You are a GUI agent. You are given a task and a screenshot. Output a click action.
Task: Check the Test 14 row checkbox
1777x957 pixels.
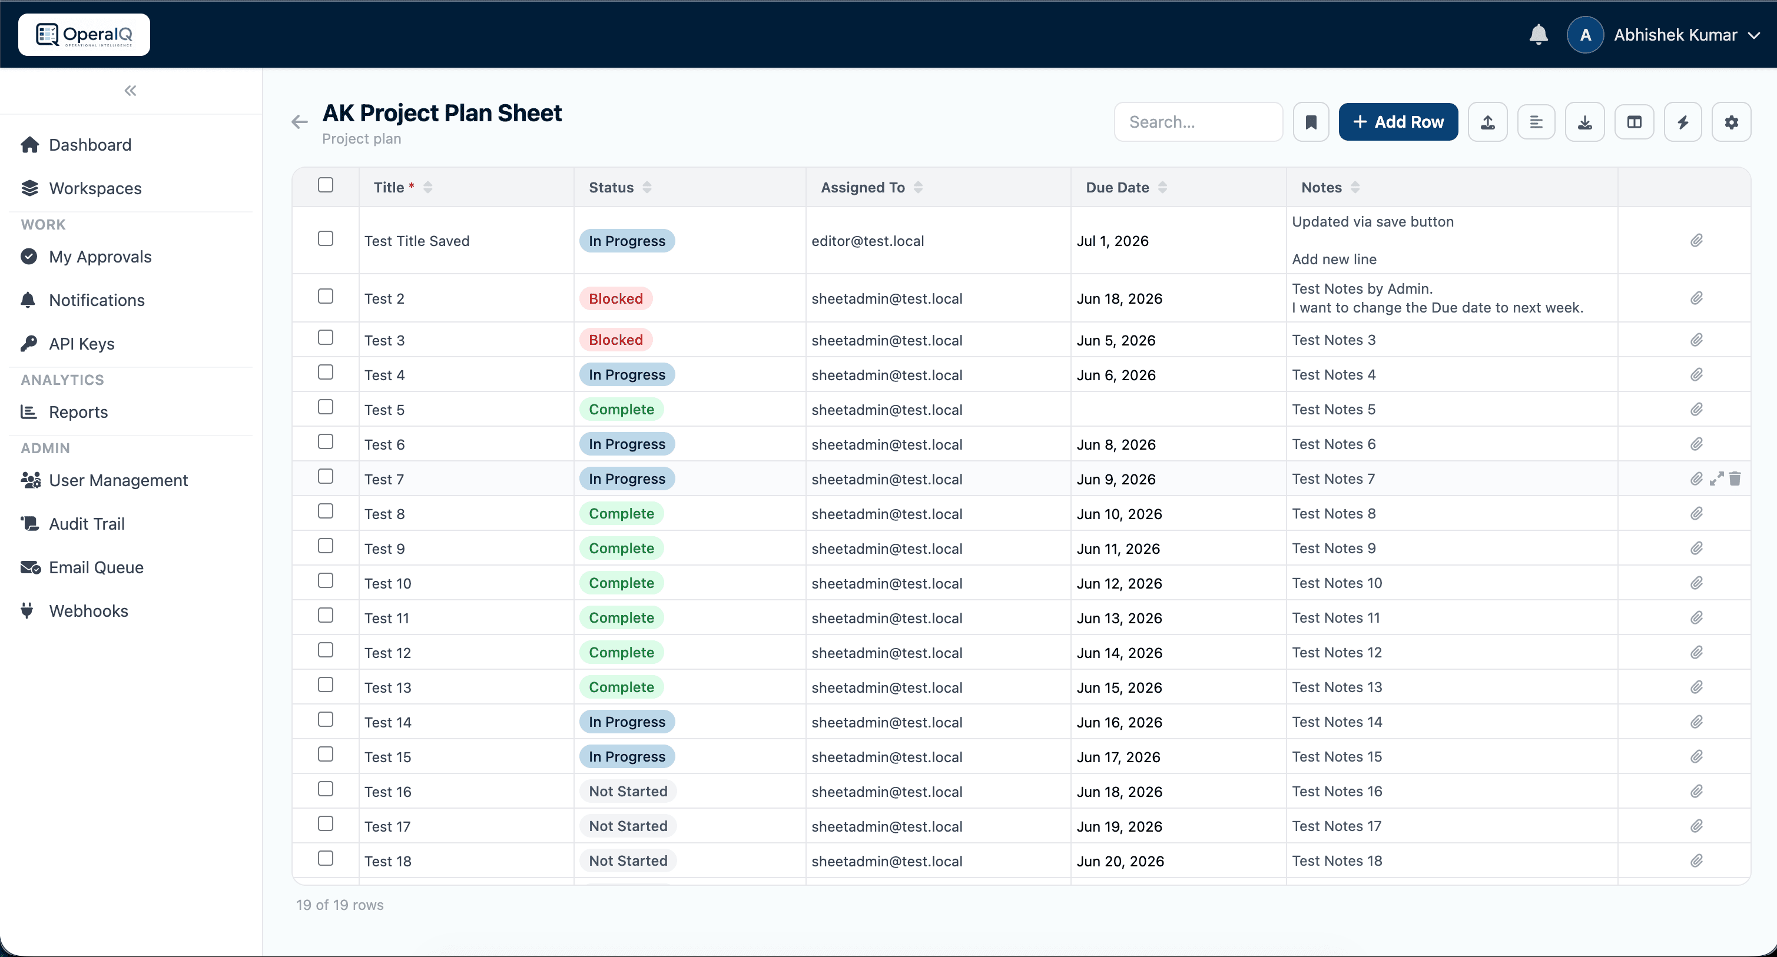[x=326, y=720]
